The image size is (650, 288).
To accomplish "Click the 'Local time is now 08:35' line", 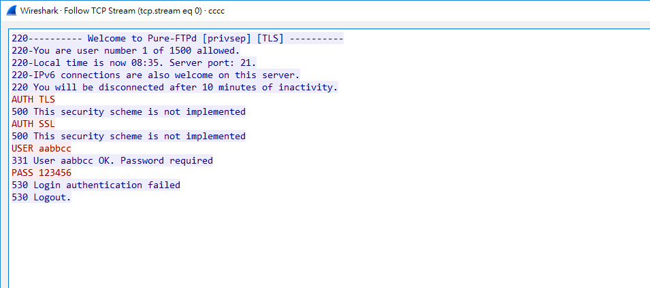I will (x=134, y=63).
